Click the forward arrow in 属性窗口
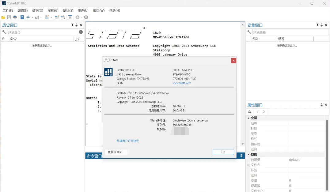This screenshot has width=330, height=192. tap(264, 112)
